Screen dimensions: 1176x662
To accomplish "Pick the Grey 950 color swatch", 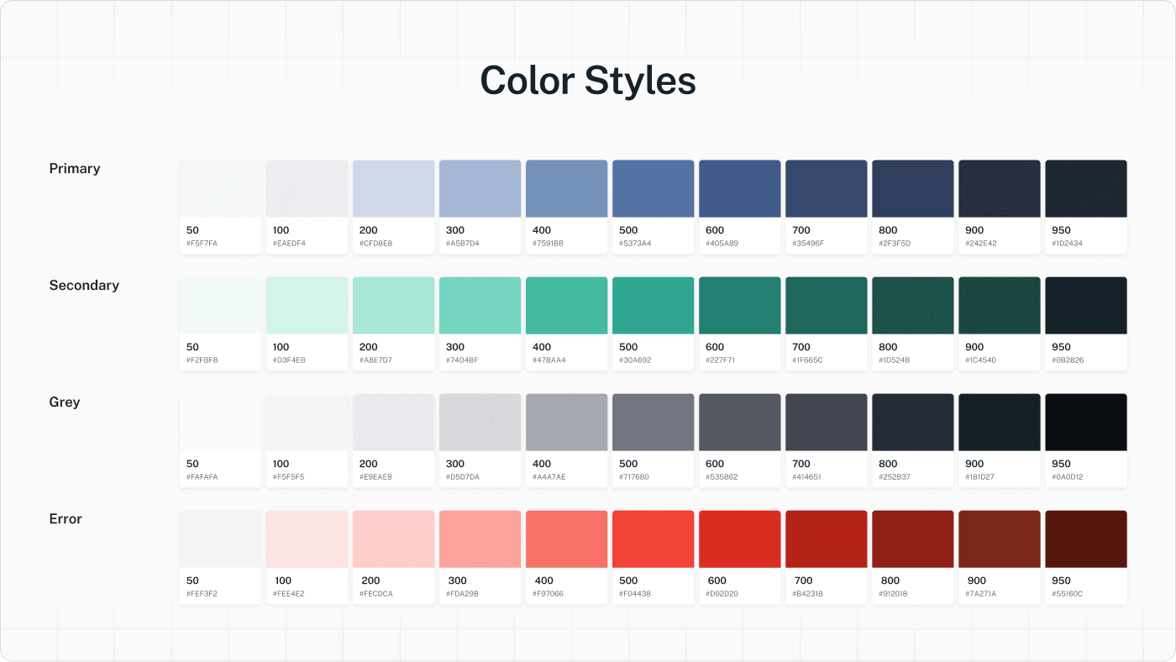I will (x=1085, y=423).
